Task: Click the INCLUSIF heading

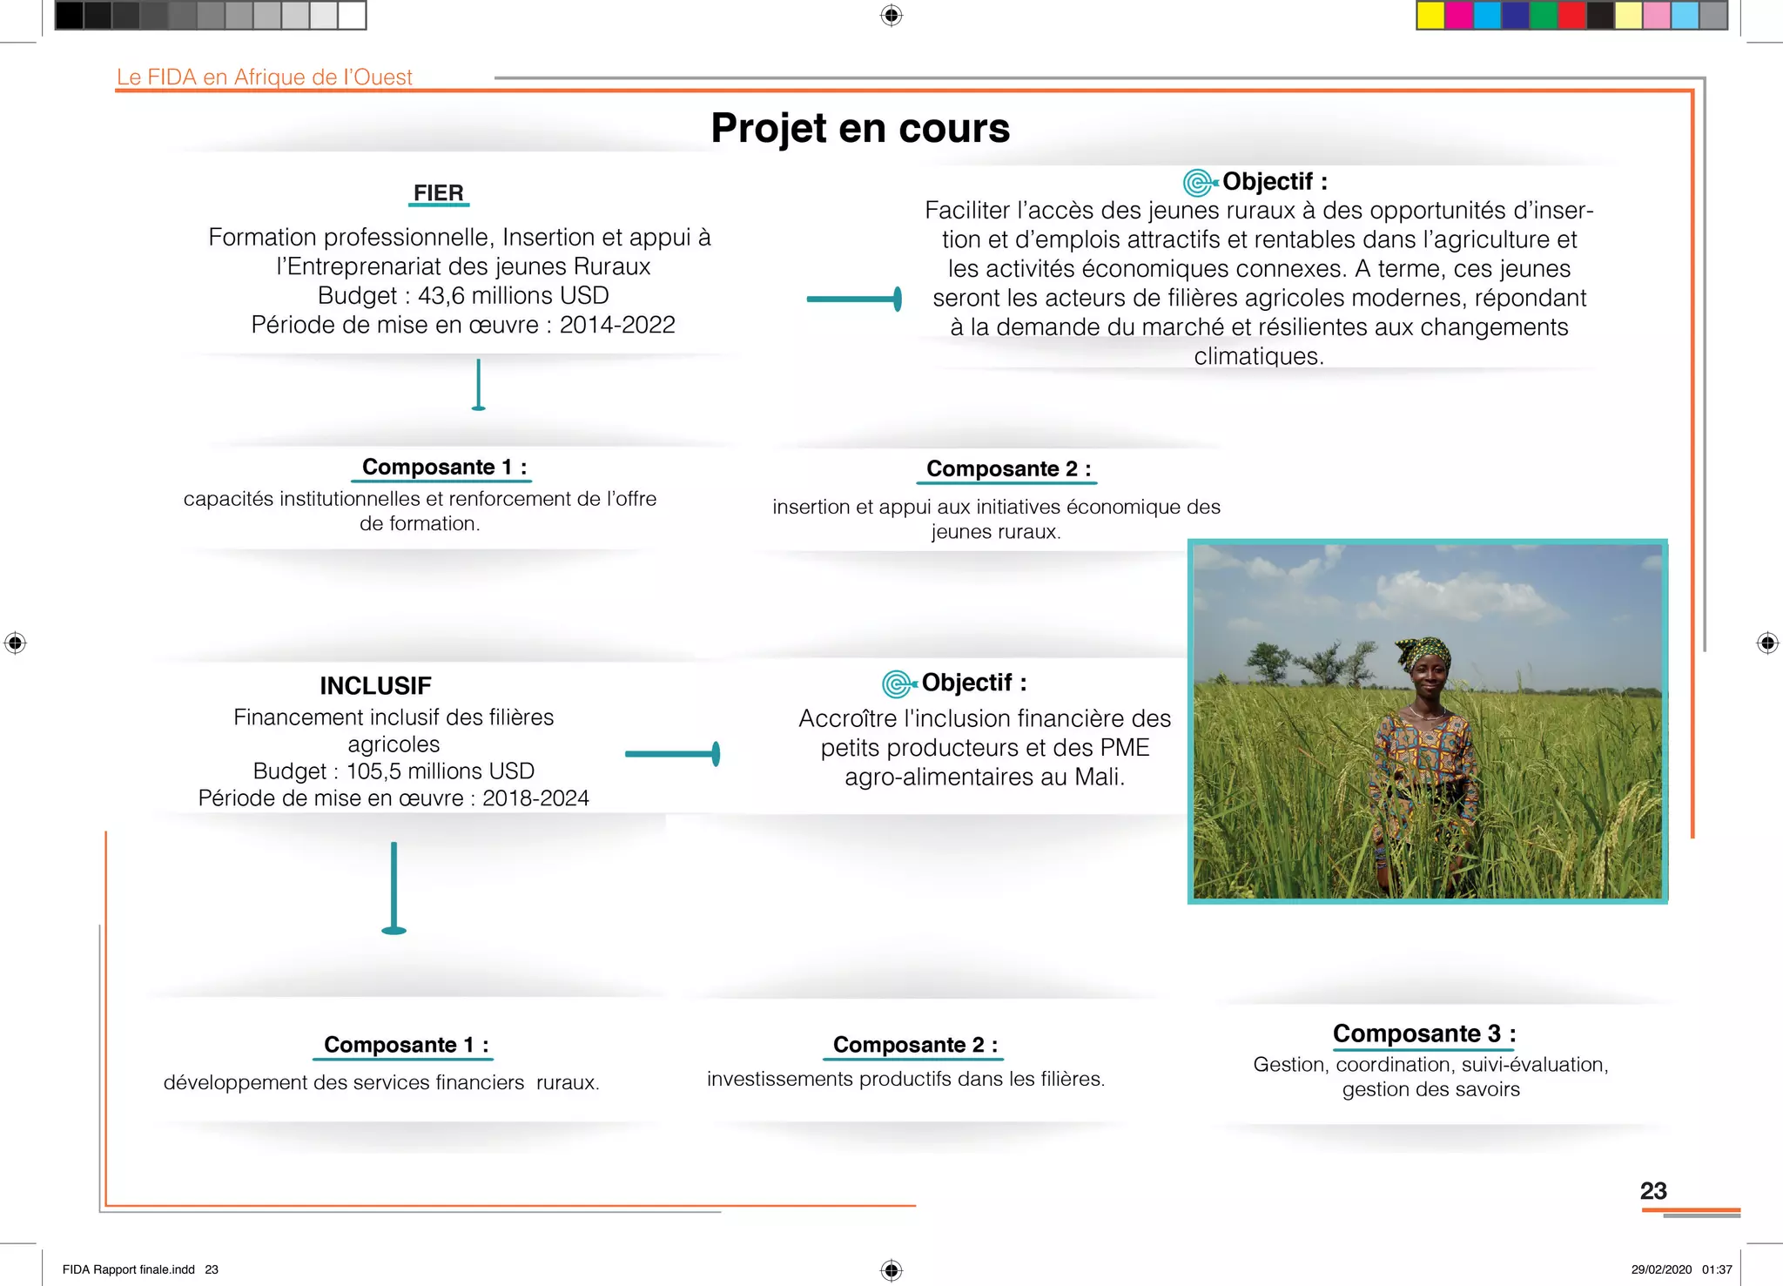Action: 375,686
